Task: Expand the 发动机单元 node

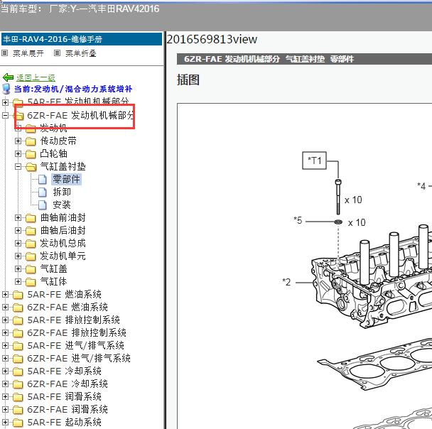Action: pos(18,256)
